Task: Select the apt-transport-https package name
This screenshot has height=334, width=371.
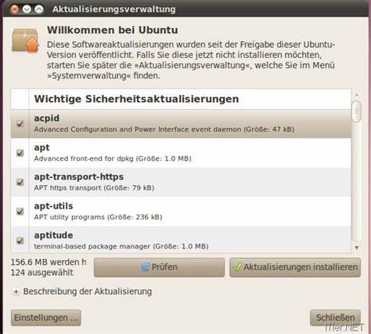Action: pos(79,177)
